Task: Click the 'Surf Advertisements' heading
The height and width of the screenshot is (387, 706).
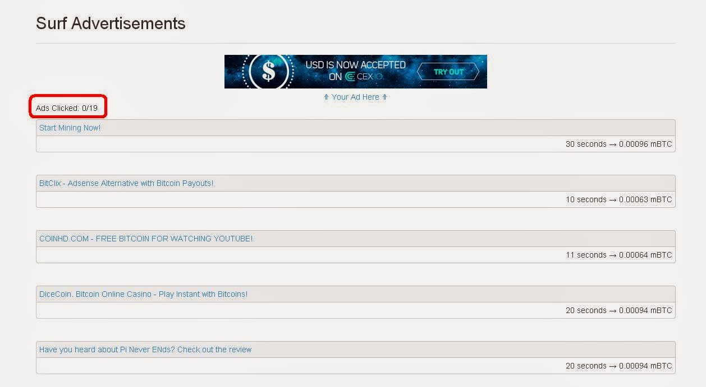Action: (111, 24)
